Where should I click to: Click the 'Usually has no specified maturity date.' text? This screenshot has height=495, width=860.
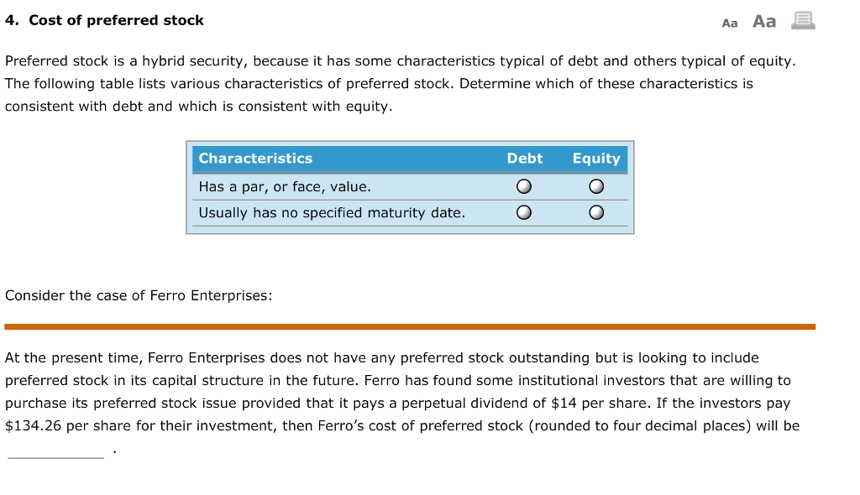331,213
